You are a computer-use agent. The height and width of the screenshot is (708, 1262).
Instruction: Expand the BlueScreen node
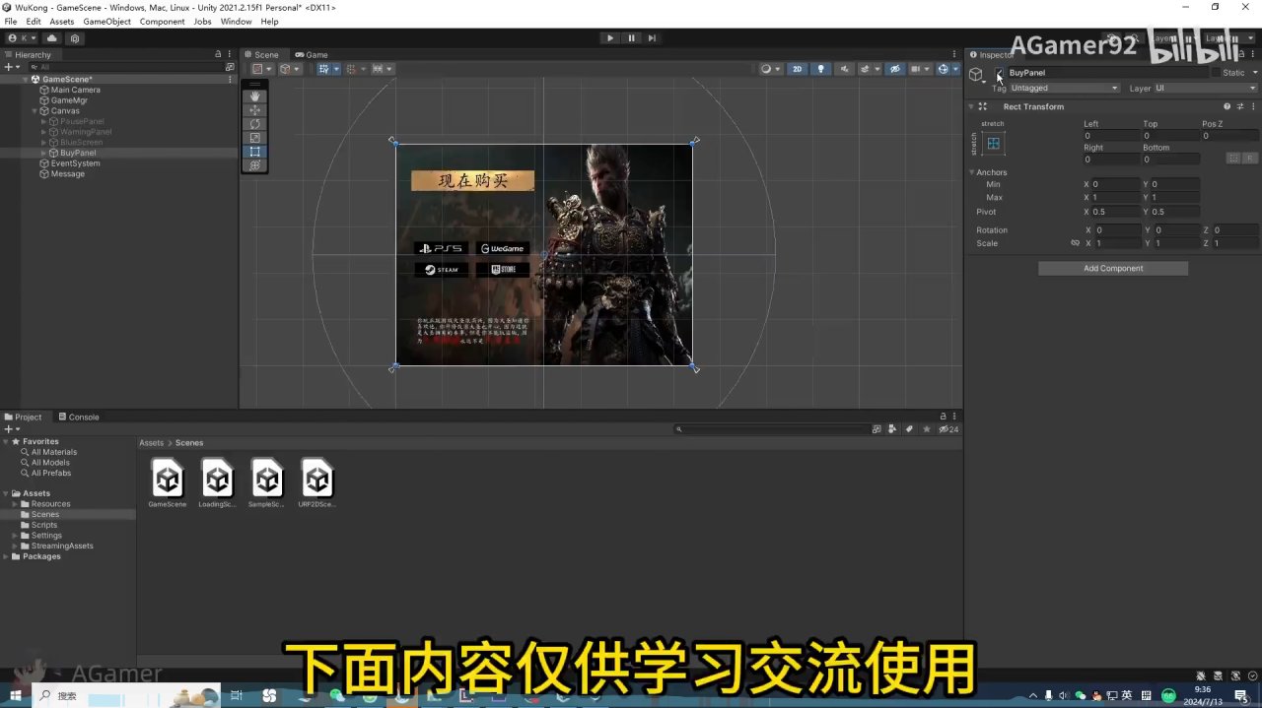tap(43, 143)
